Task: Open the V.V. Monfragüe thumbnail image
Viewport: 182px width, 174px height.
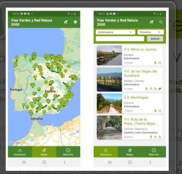Action: pyautogui.click(x=109, y=103)
